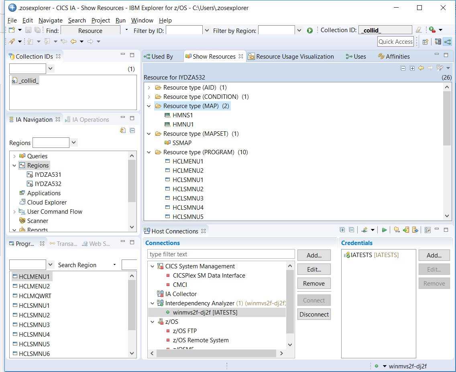
Task: Click the eraser icon beside Collection ID
Action: coord(419,30)
